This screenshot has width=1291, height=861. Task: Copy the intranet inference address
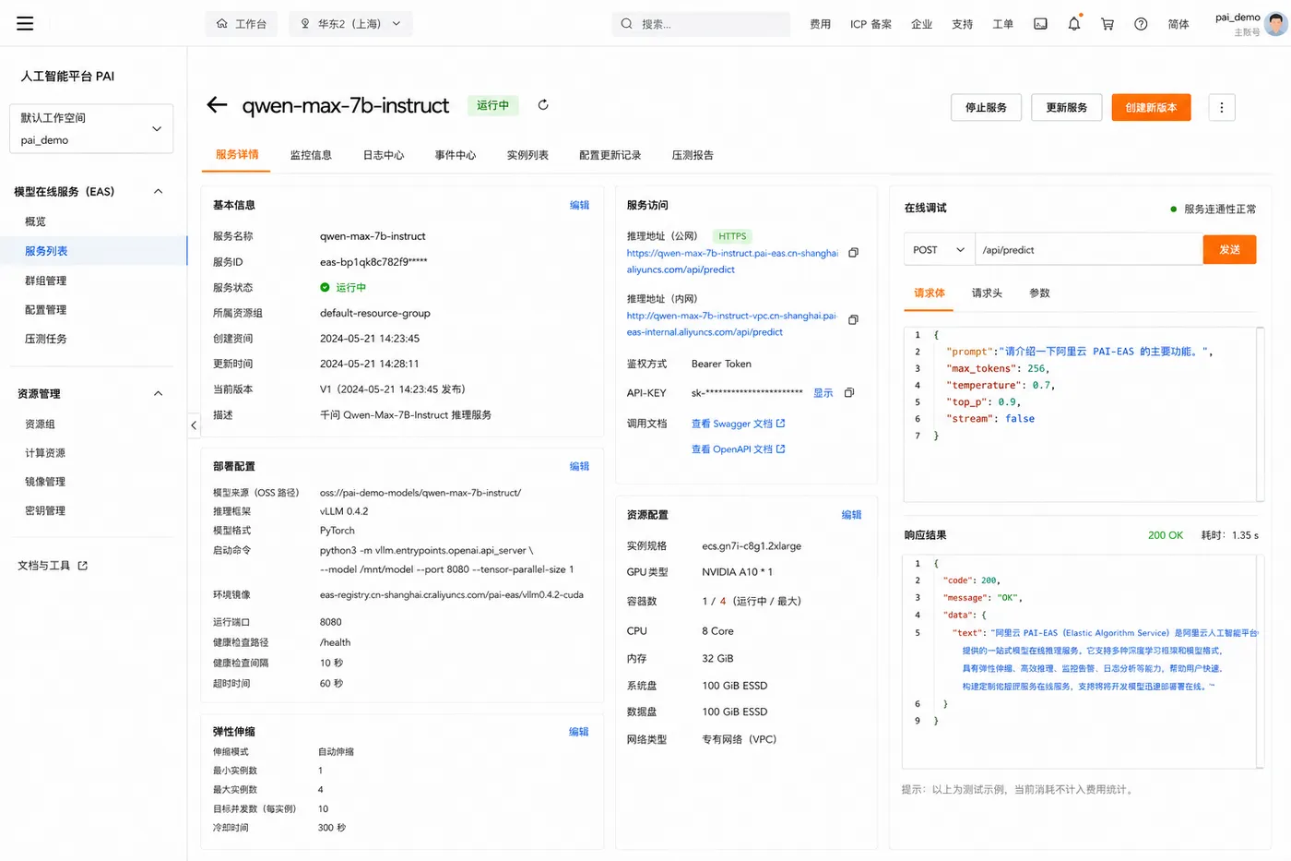point(853,320)
